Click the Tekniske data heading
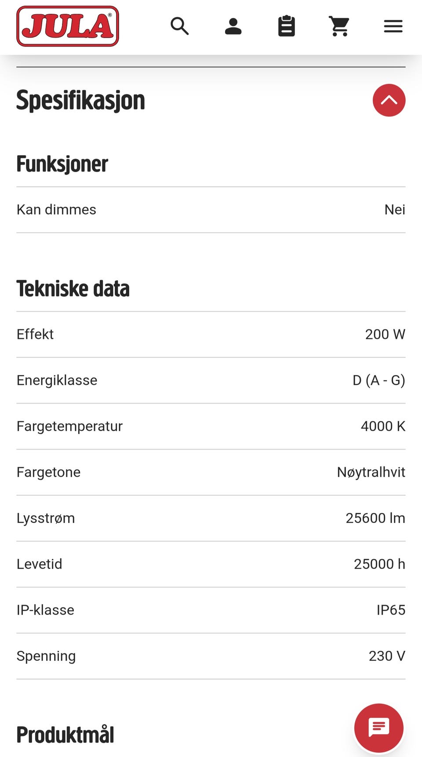The height and width of the screenshot is (757, 422). (73, 288)
